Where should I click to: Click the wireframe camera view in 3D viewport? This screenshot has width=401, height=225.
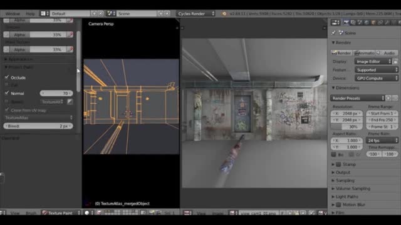pyautogui.click(x=131, y=107)
